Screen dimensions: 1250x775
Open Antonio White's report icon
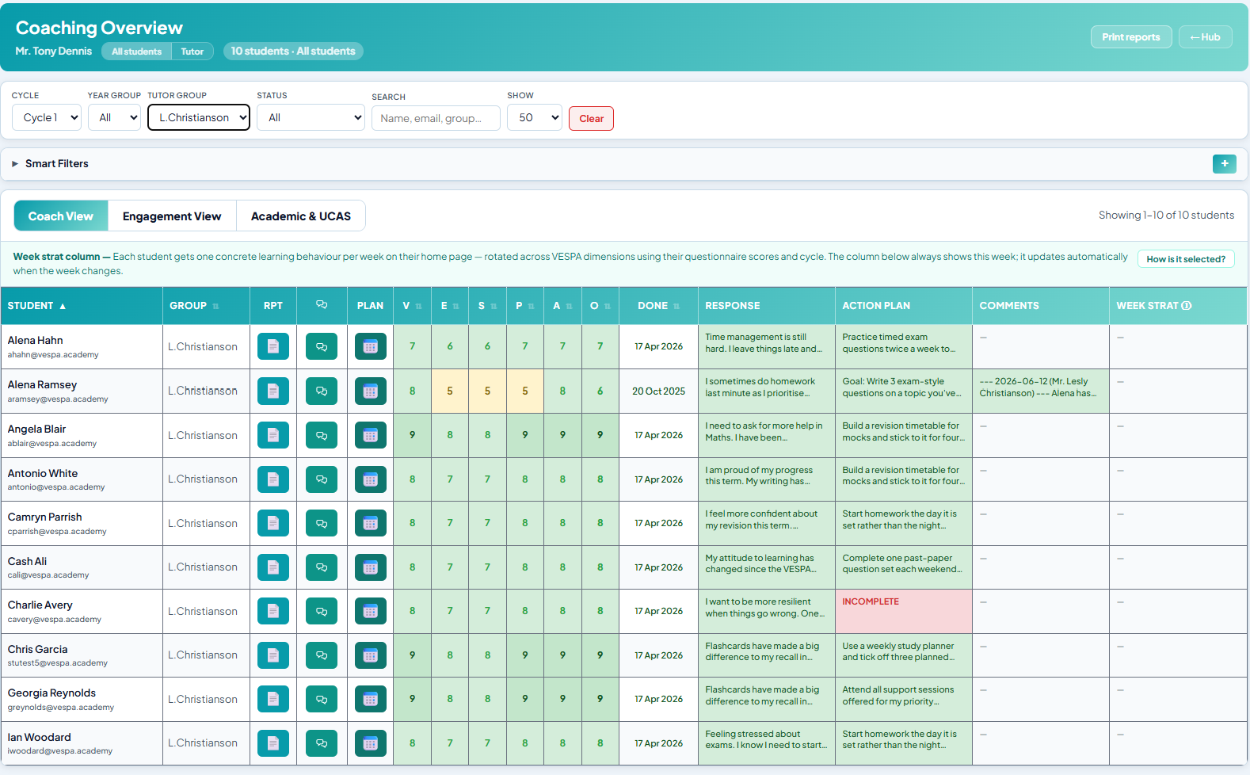(273, 479)
